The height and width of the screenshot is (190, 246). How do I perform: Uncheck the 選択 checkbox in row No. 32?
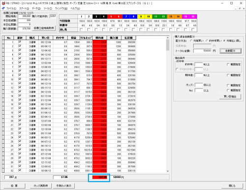click(20, 170)
